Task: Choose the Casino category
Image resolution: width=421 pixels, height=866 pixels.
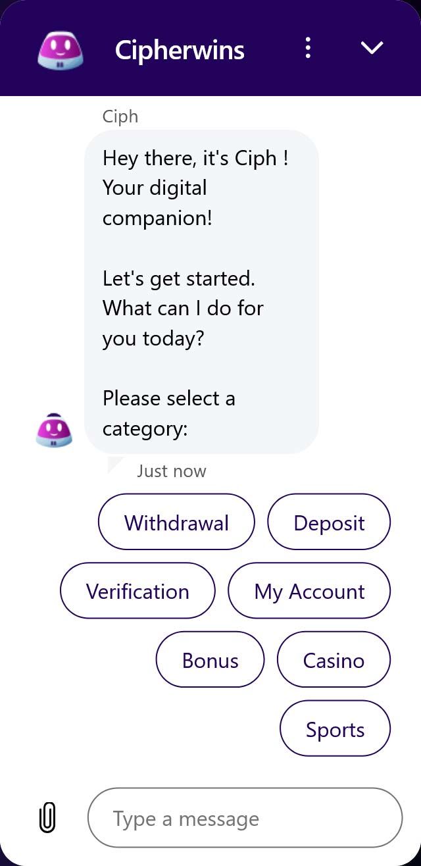Action: (x=334, y=660)
